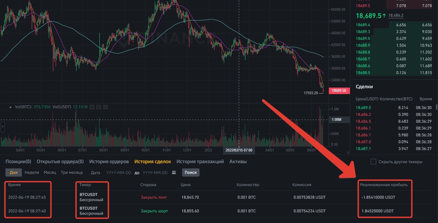Viewport: 438px width, 223px height.
Task: Expand the left side panel chevron
Action: [x=3, y=127]
